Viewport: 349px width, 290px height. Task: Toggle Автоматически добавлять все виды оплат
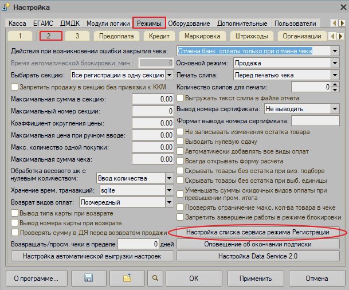tap(181, 151)
